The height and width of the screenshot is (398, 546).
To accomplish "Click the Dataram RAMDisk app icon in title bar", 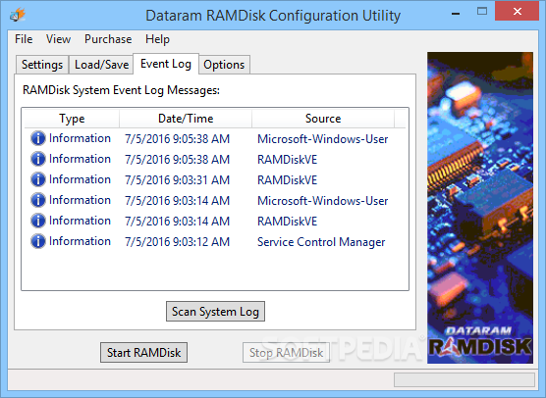I will coord(18,15).
